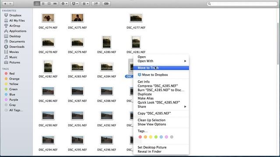Open the Arrange items dropdown
Screen dimensions: 280x157
(85, 3)
